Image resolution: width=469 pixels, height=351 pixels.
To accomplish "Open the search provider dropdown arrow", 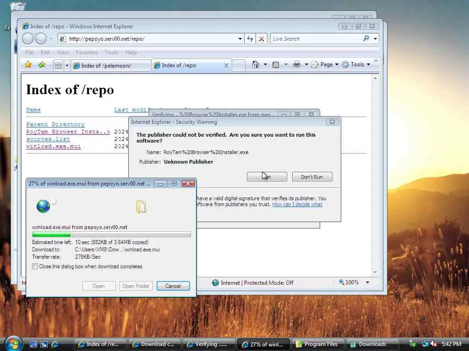I will pos(376,39).
